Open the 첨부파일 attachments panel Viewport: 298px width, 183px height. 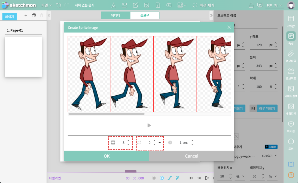point(291,56)
